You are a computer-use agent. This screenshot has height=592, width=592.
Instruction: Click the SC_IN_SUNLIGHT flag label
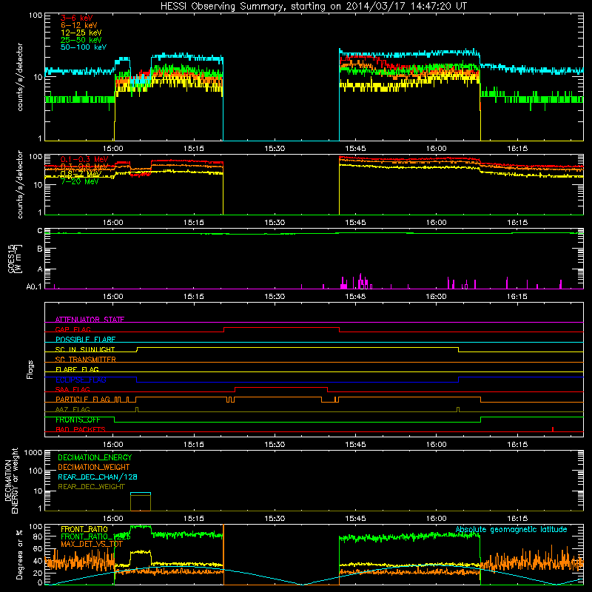click(85, 349)
